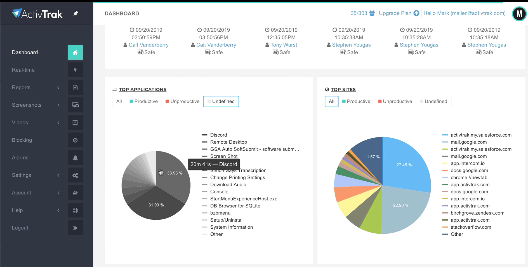This screenshot has height=267, width=528.
Task: Open the M user avatar
Action: tap(519, 13)
